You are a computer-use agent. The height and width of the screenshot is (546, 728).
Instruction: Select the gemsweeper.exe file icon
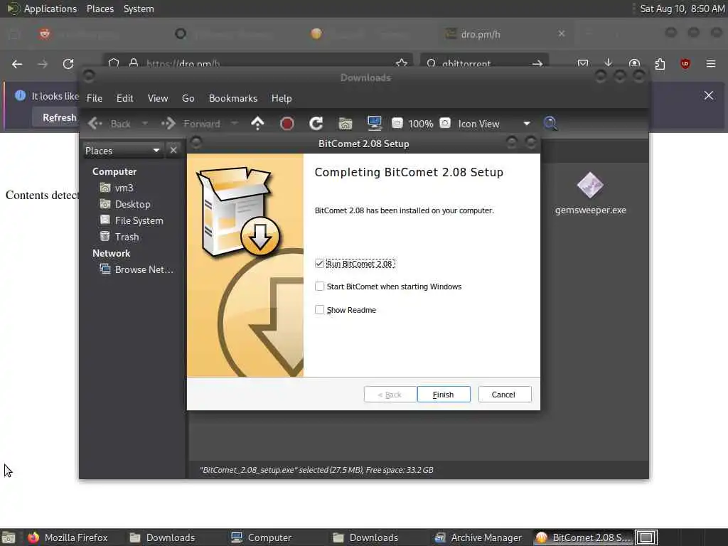(590, 186)
